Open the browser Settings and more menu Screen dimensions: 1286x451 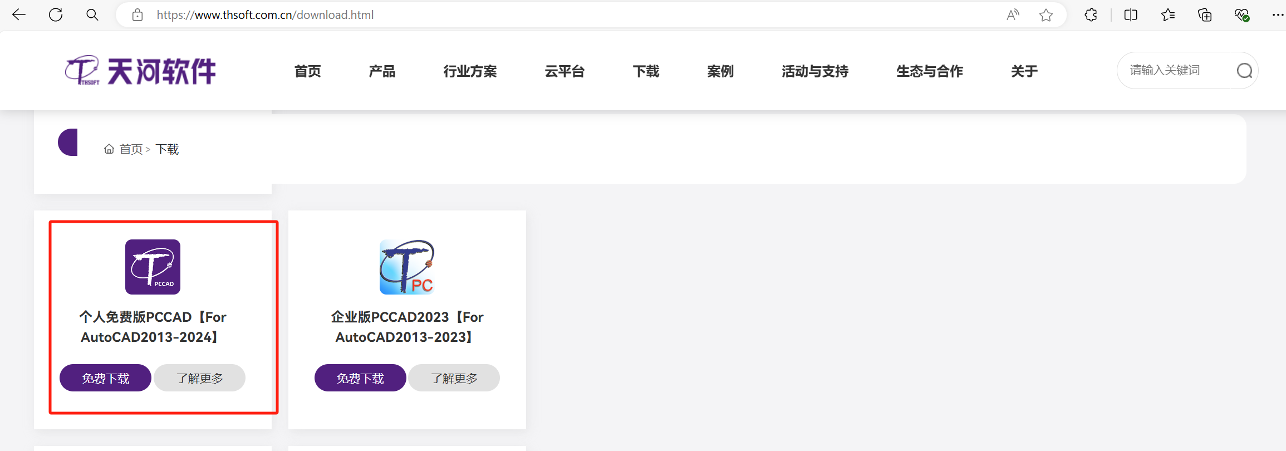(x=1278, y=15)
